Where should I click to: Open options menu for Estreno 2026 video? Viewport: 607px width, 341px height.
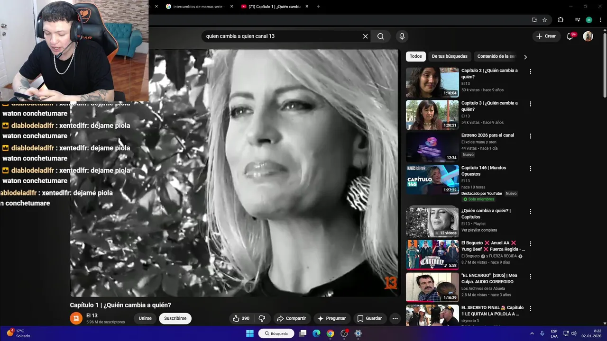(x=530, y=136)
